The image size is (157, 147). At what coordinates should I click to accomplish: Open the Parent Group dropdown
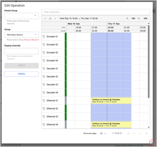(x=21, y=16)
